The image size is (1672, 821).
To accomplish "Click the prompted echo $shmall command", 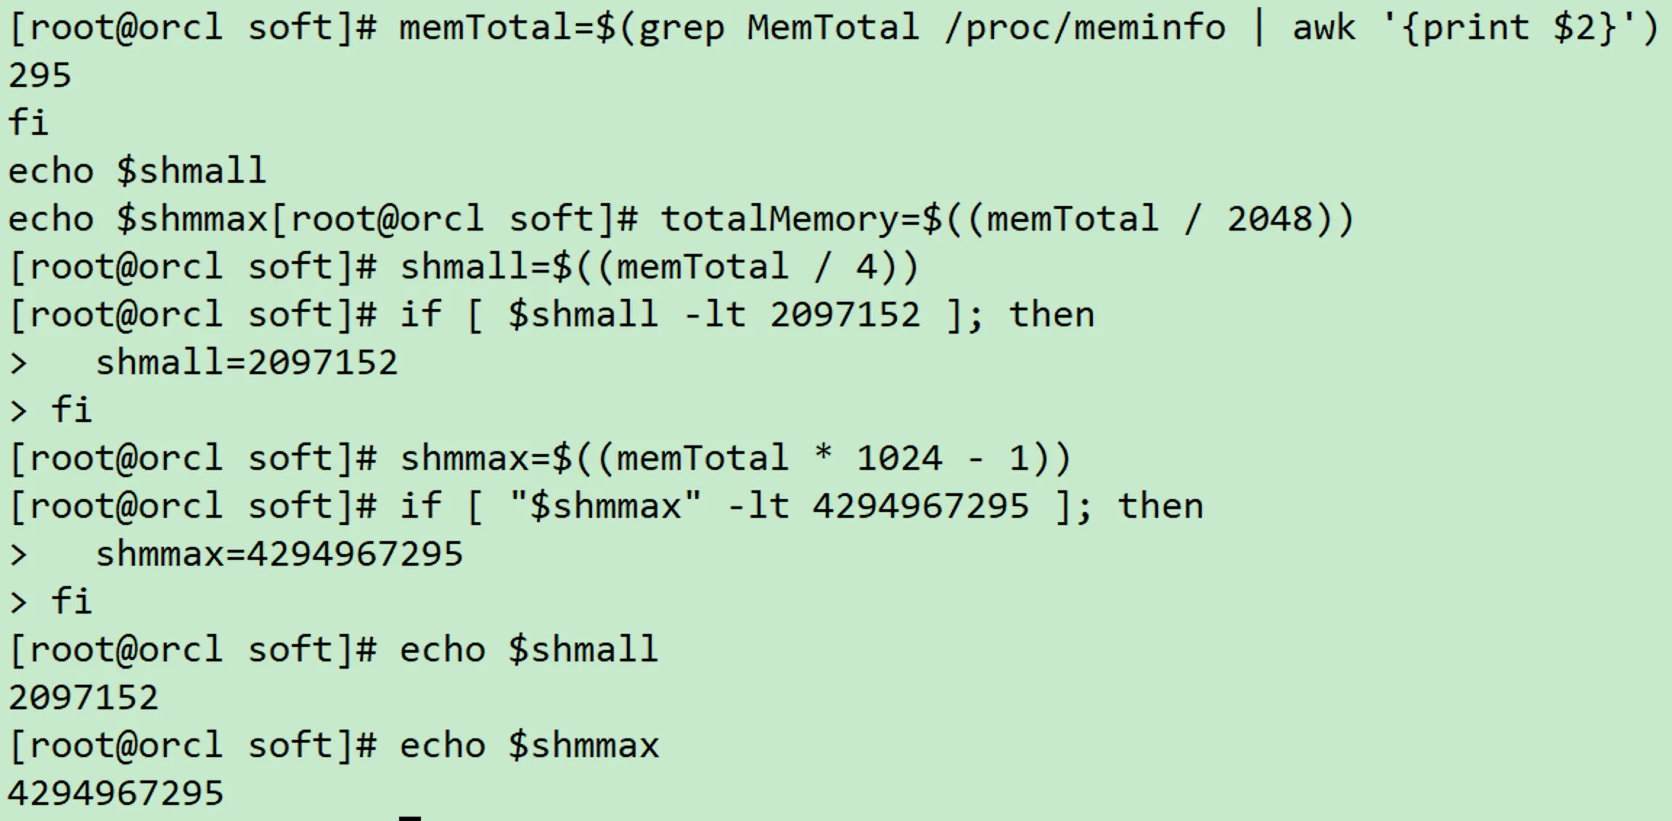I will pos(529,650).
